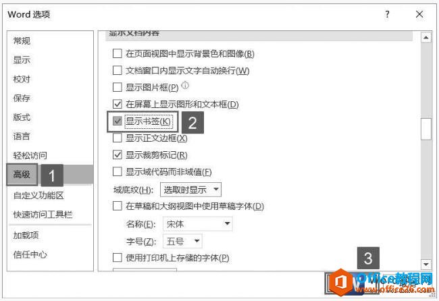Select the 常规 category

point(50,41)
